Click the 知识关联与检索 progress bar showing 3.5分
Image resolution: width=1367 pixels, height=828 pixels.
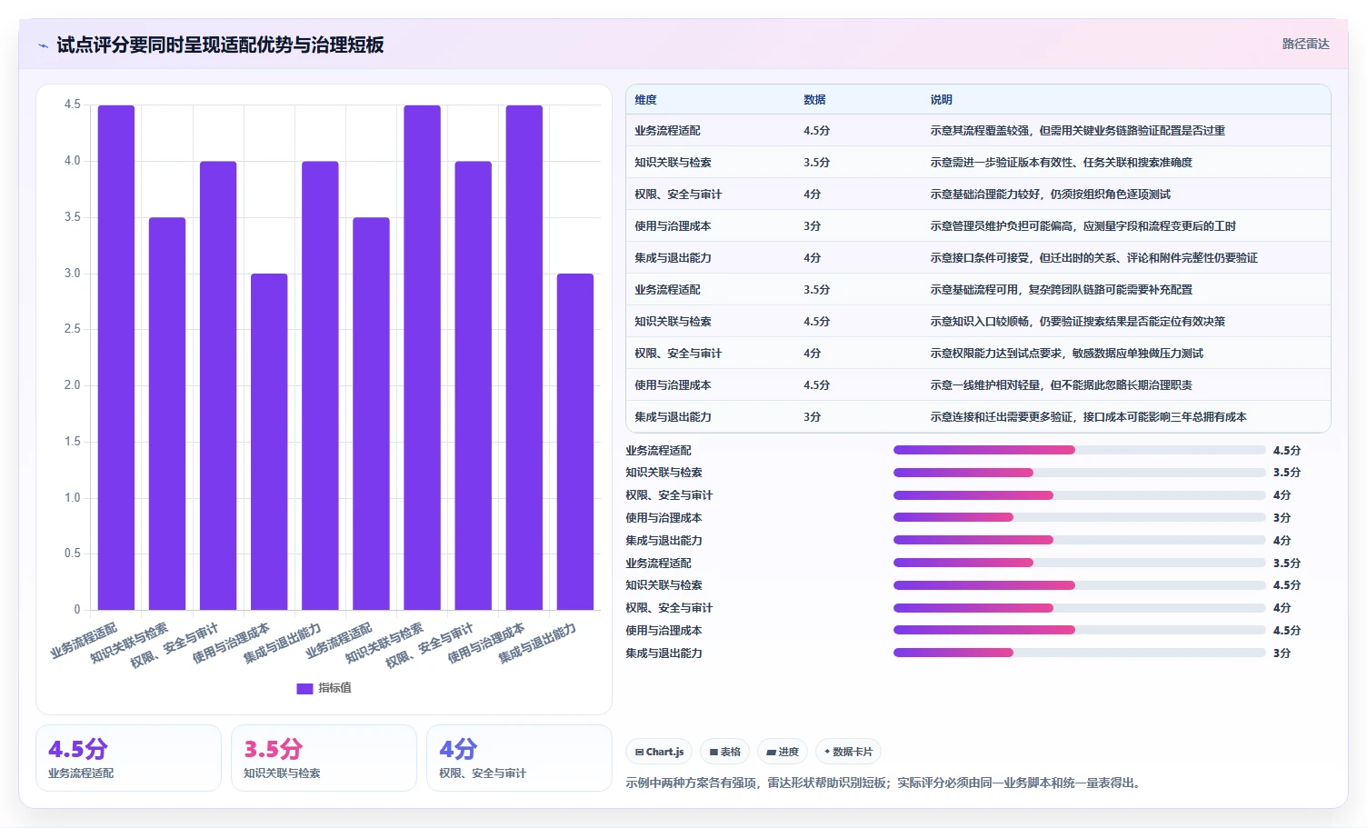(x=1079, y=473)
